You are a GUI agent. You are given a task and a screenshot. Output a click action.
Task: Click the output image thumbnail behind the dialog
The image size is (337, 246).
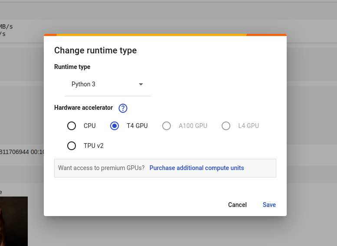coord(14,221)
